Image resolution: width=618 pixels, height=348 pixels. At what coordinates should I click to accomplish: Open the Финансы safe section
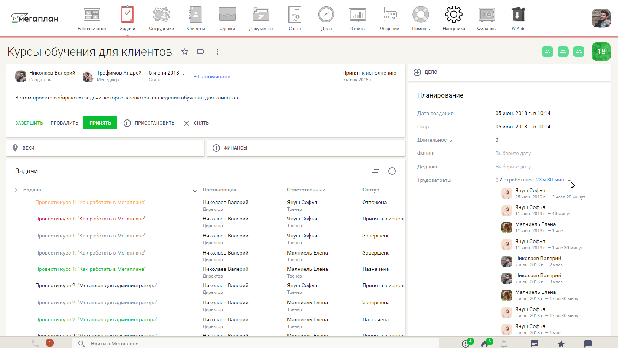pos(487,19)
